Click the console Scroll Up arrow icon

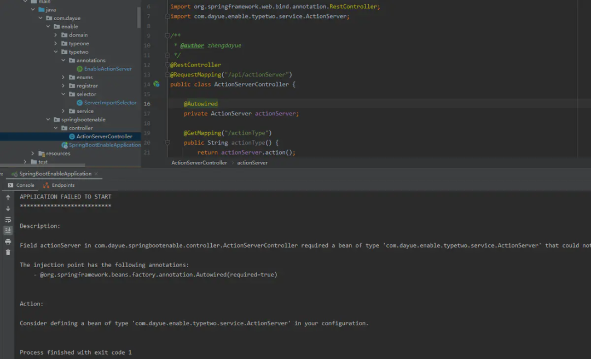(8, 198)
